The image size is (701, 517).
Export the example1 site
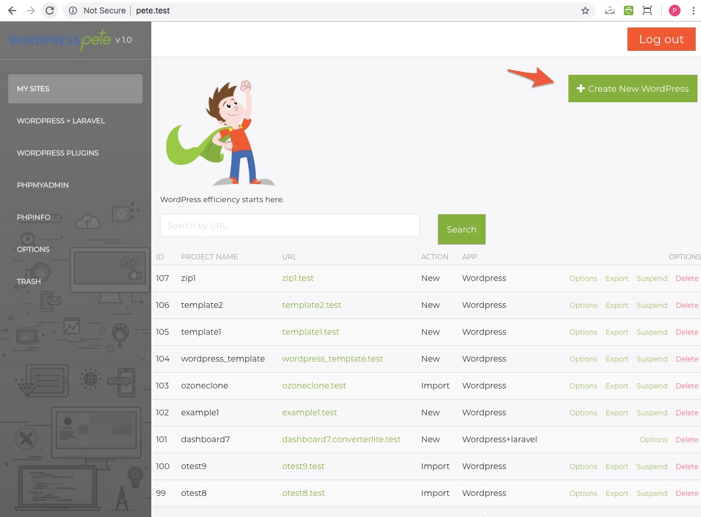[617, 413]
